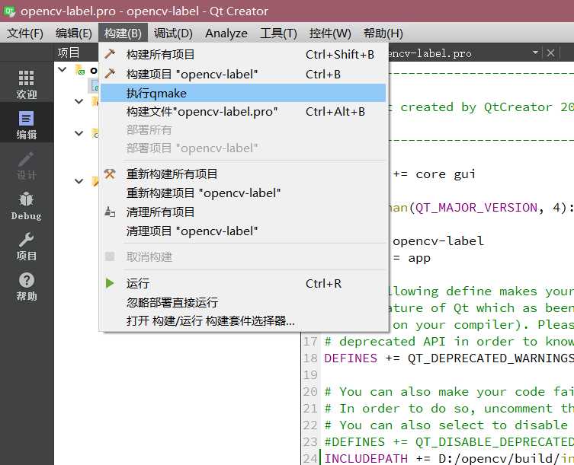
Task: Collapse the bottom tree folder chevron
Action: click(79, 180)
